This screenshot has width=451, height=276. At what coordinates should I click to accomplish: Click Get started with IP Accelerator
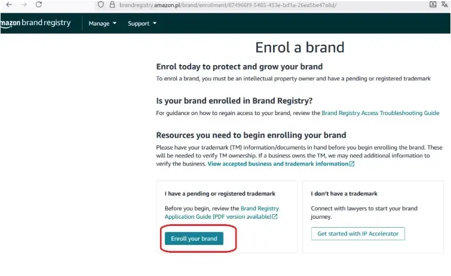point(358,234)
